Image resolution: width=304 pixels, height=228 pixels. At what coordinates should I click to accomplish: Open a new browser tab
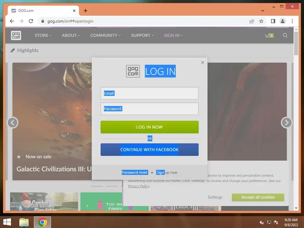coord(85,11)
